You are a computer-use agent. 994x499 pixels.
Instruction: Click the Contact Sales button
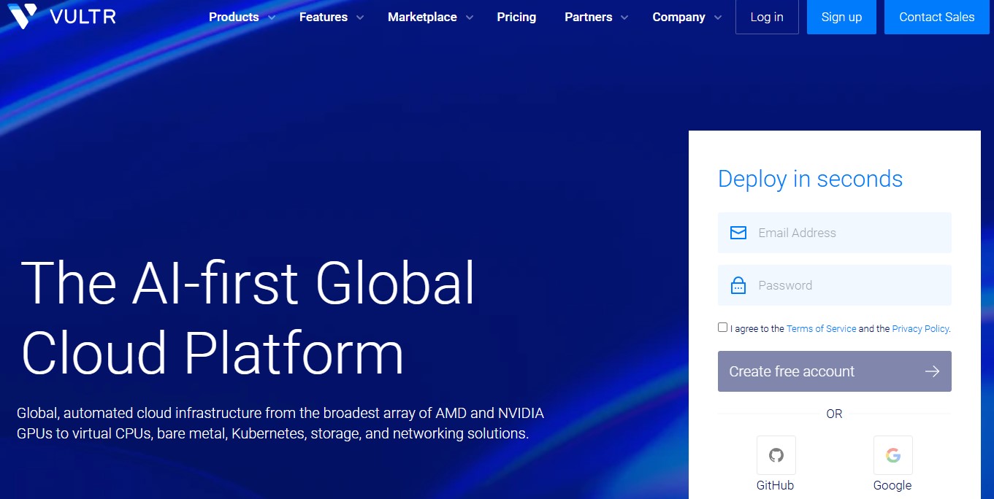(936, 17)
